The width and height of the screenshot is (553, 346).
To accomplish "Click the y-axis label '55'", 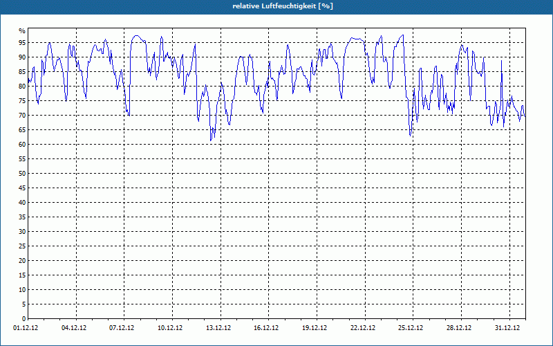I will pos(22,159).
